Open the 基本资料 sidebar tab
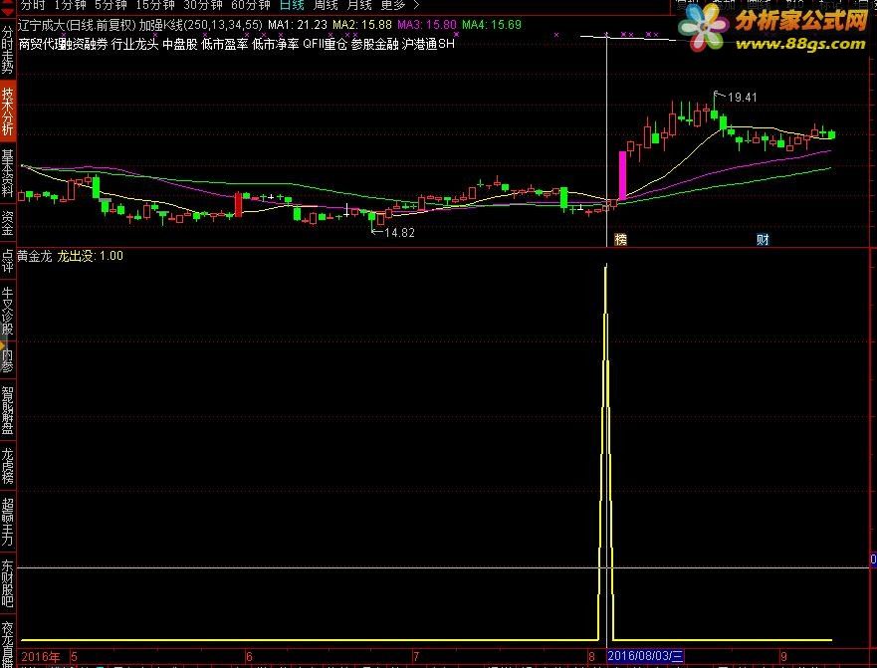 click(x=7, y=172)
